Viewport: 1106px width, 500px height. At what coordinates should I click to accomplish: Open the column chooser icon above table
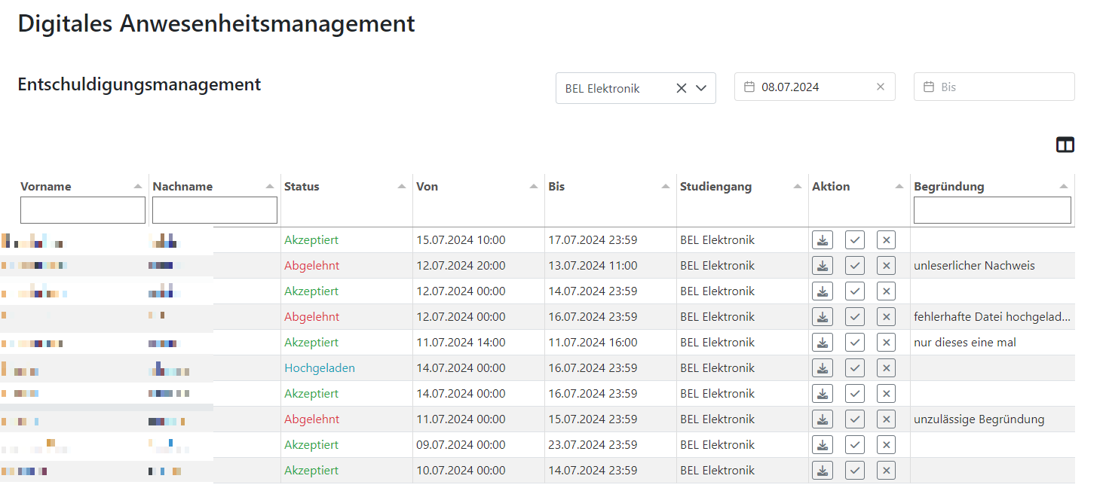click(x=1065, y=145)
